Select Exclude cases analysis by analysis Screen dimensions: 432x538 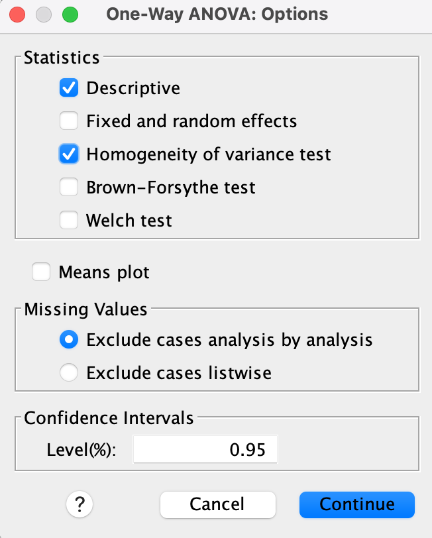(69, 340)
